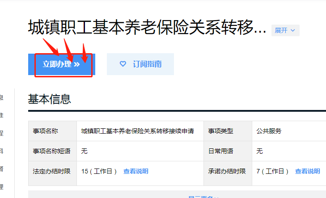The width and height of the screenshot is (326, 198).
Task: Select the first sidebar navigation item ending 息
Action: coord(1,97)
